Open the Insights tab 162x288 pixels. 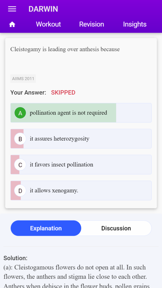tap(135, 24)
